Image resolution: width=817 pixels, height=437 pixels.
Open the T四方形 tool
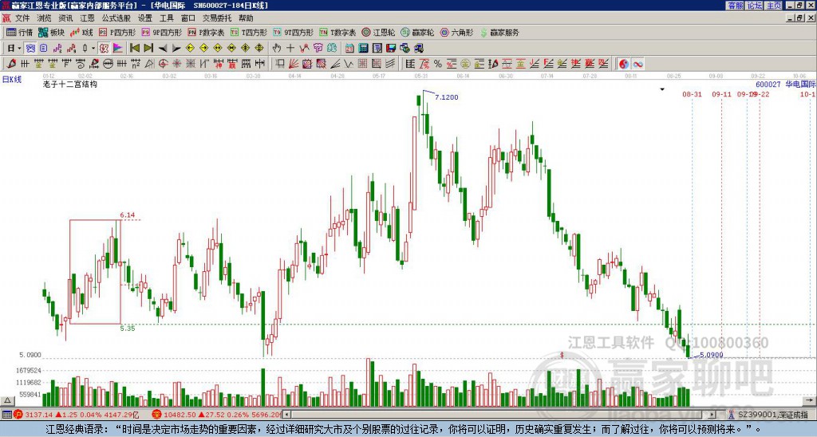point(249,32)
